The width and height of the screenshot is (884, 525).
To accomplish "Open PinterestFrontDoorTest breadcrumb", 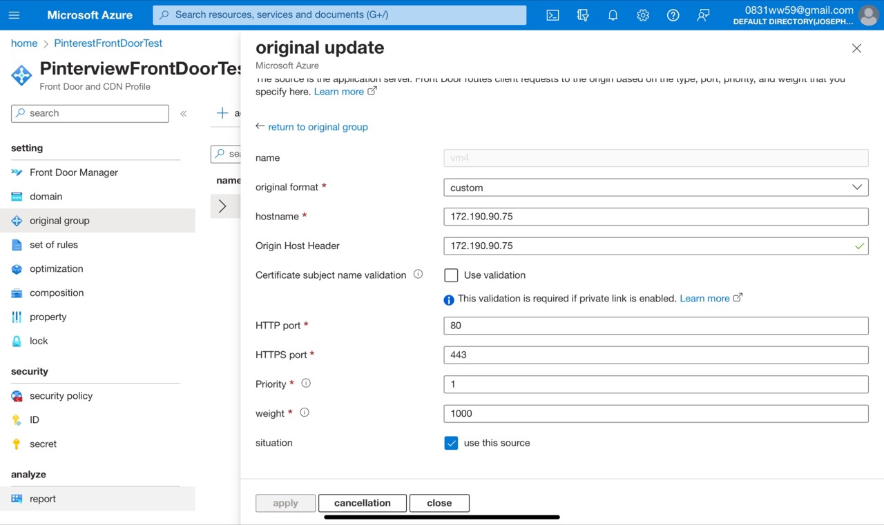I will [x=108, y=43].
